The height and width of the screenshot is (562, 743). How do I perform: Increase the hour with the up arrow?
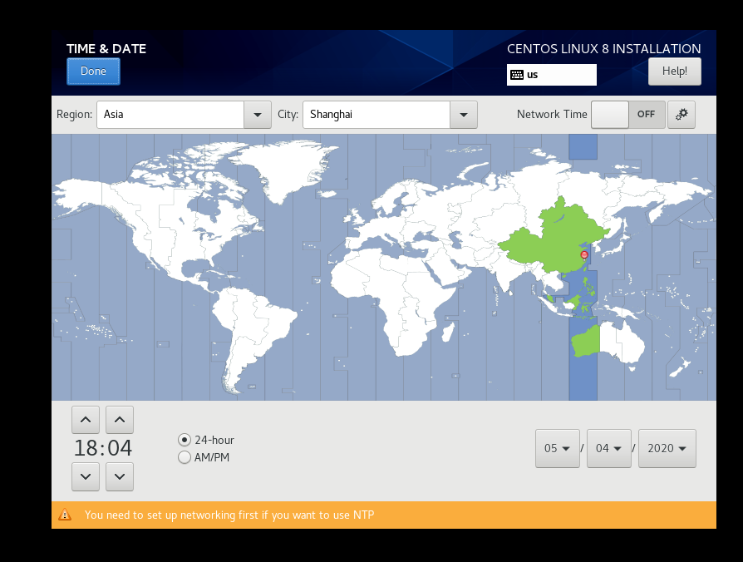tap(86, 420)
